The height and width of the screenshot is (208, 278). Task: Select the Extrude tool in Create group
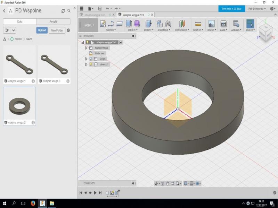pyautogui.click(x=128, y=24)
